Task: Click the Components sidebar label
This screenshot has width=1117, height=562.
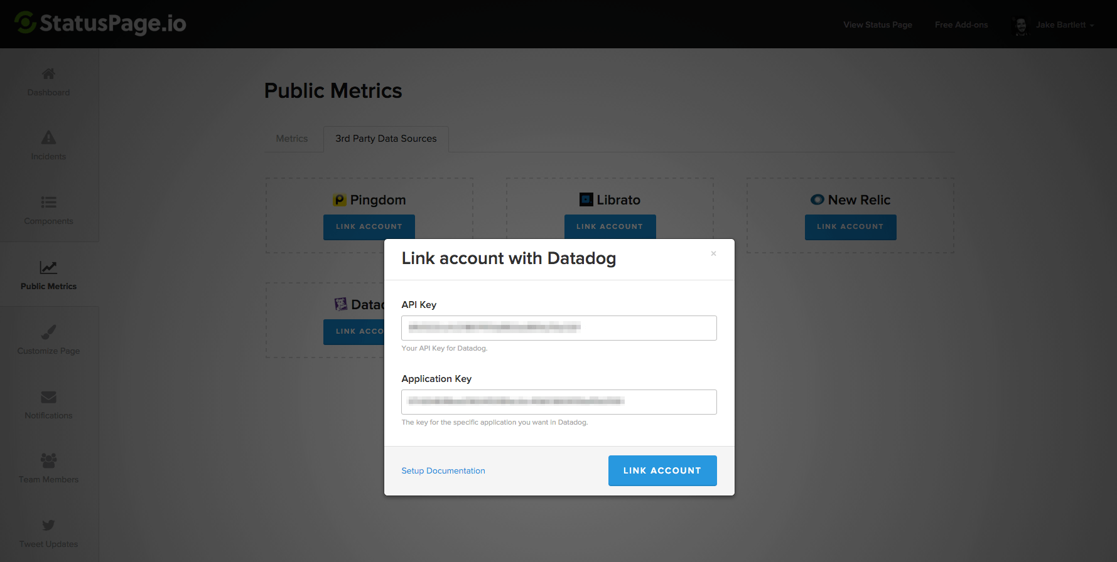Action: click(x=48, y=221)
